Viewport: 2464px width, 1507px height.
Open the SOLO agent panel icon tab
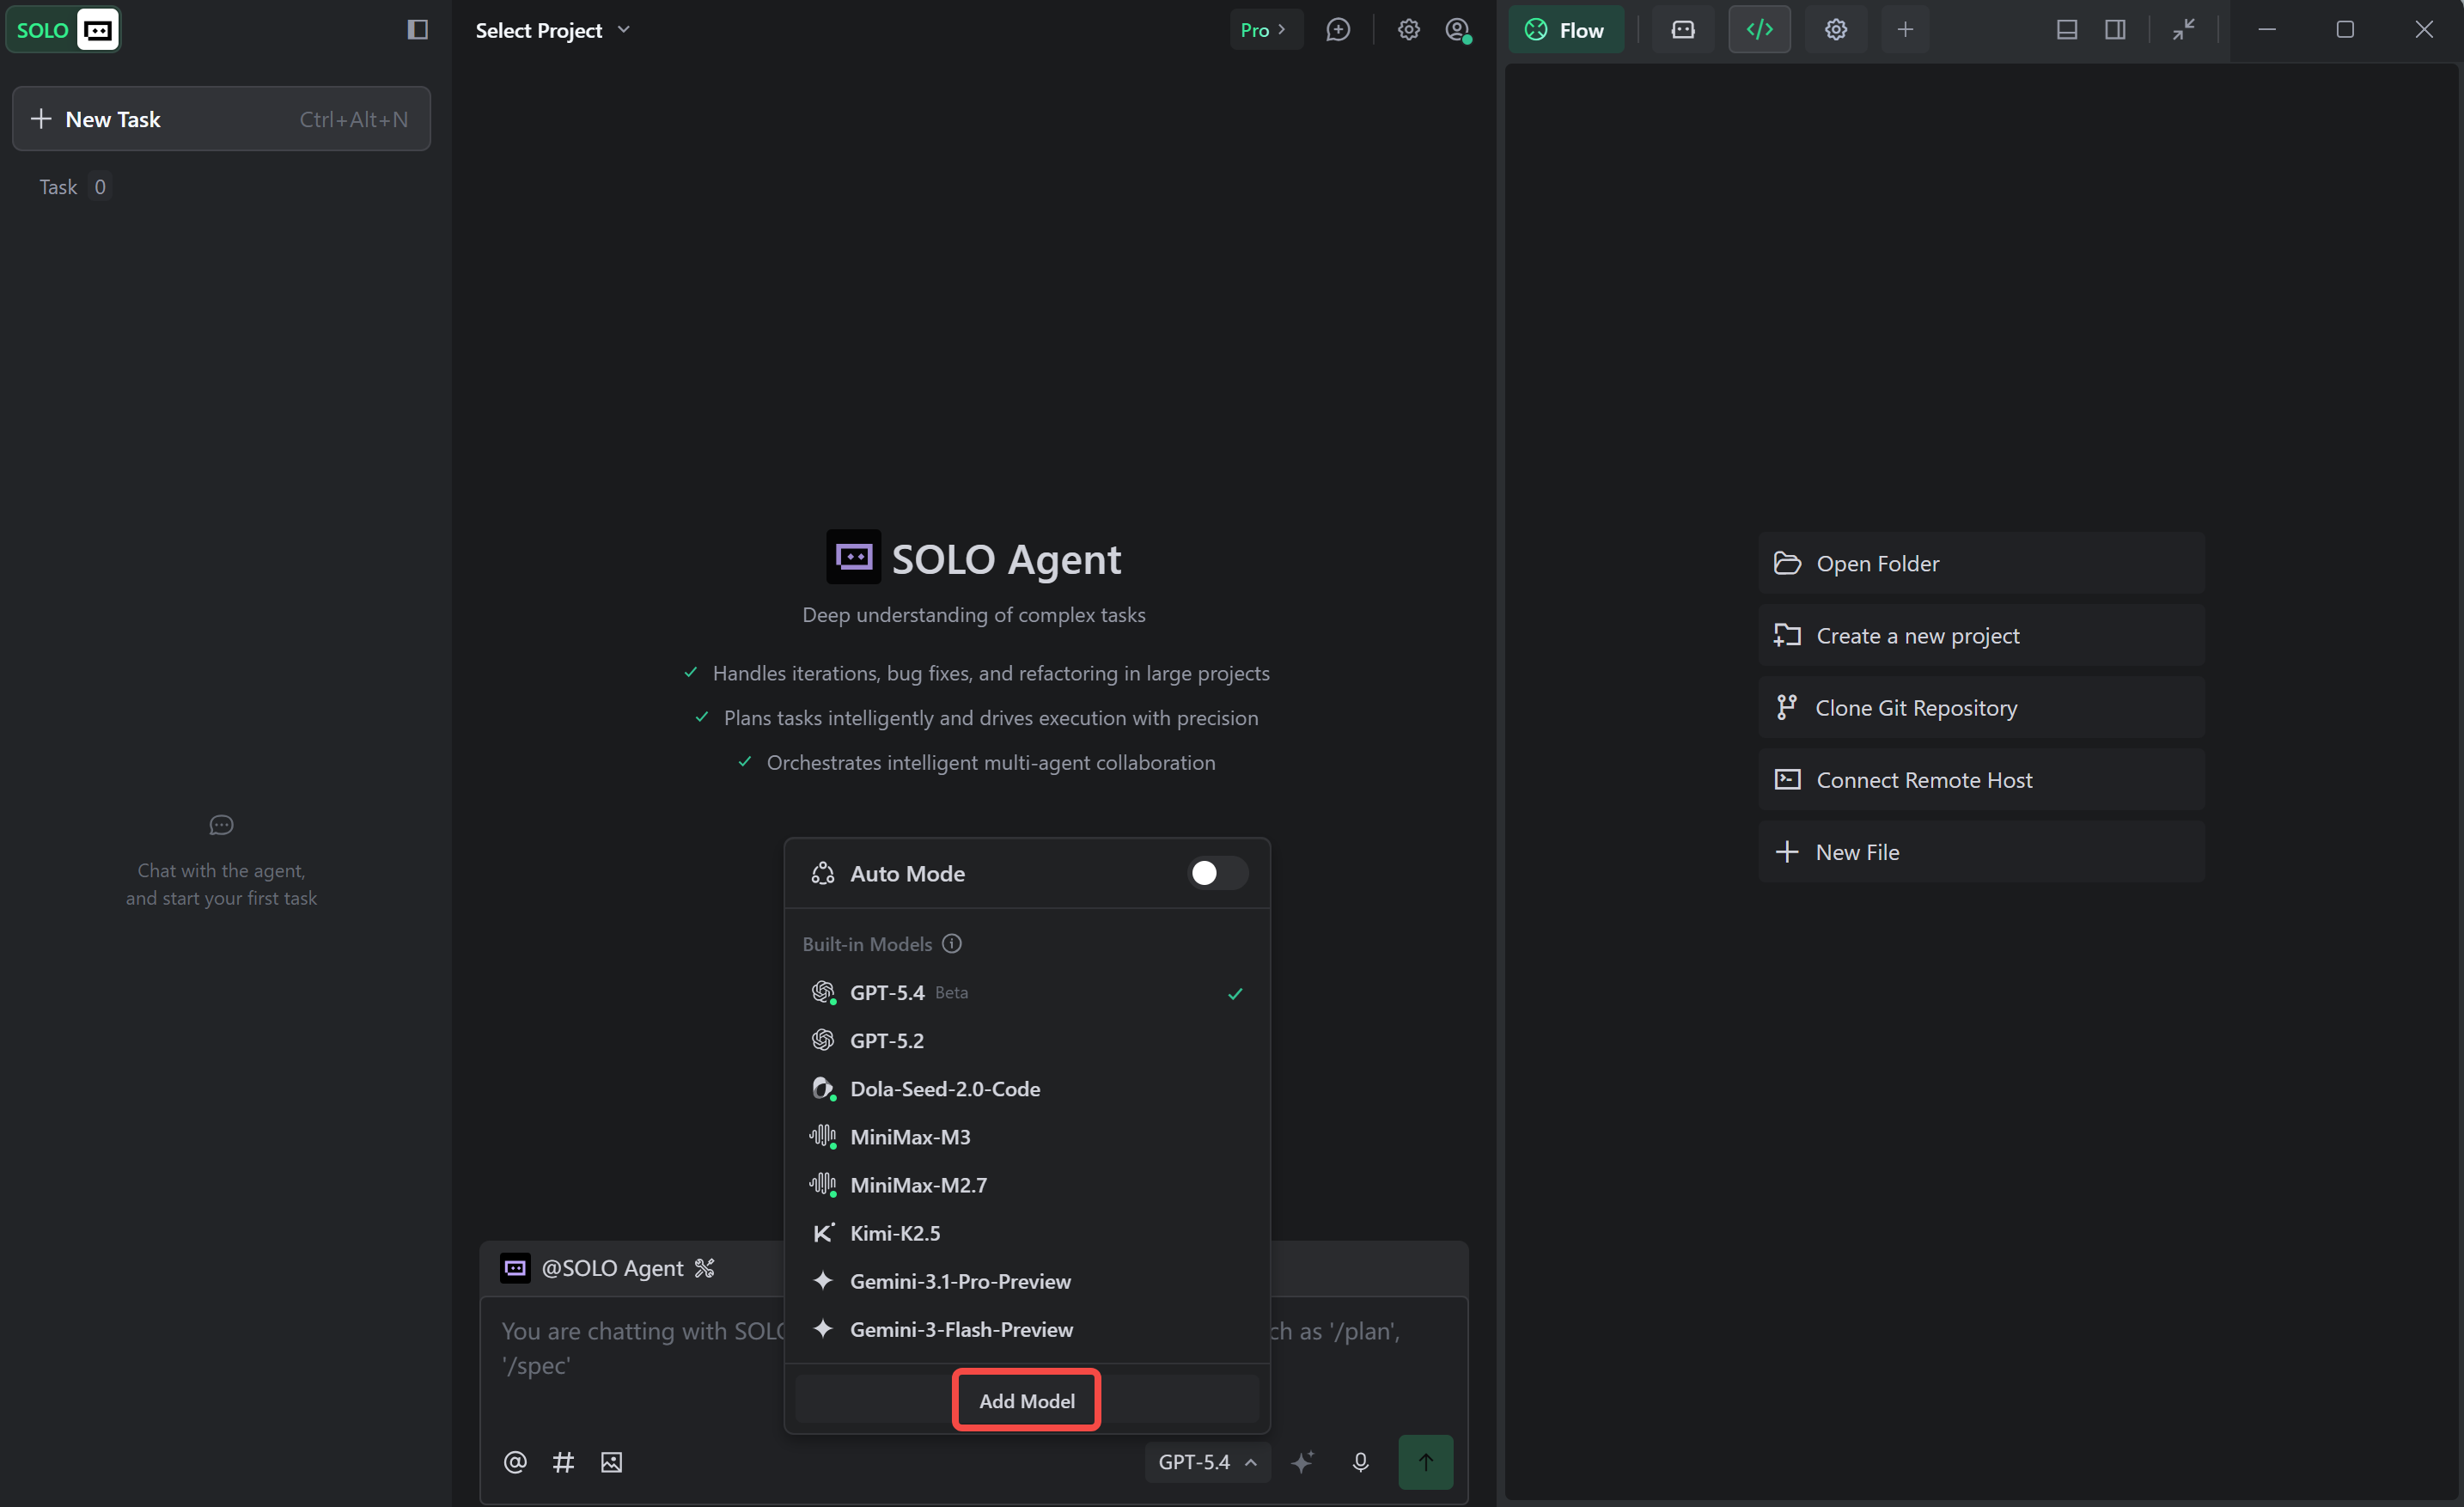pyautogui.click(x=1683, y=30)
